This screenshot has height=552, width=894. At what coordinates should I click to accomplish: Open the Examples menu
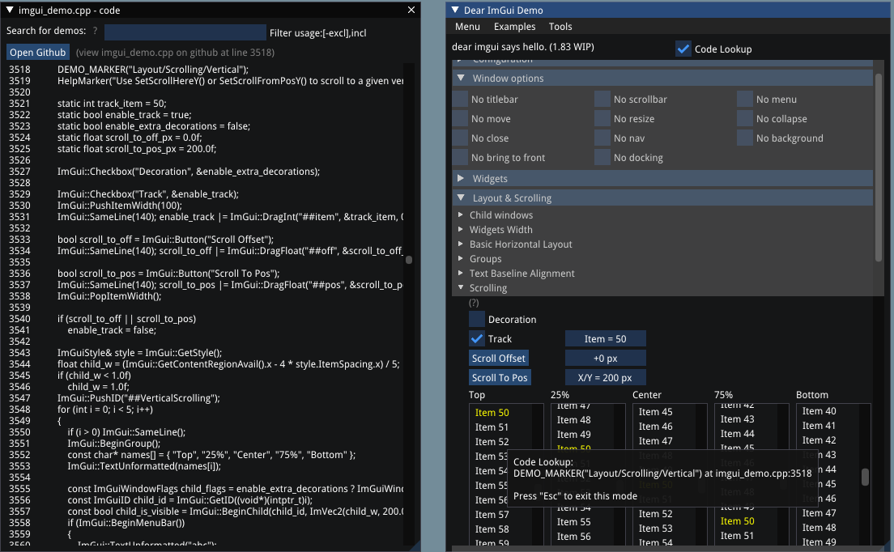tap(514, 27)
